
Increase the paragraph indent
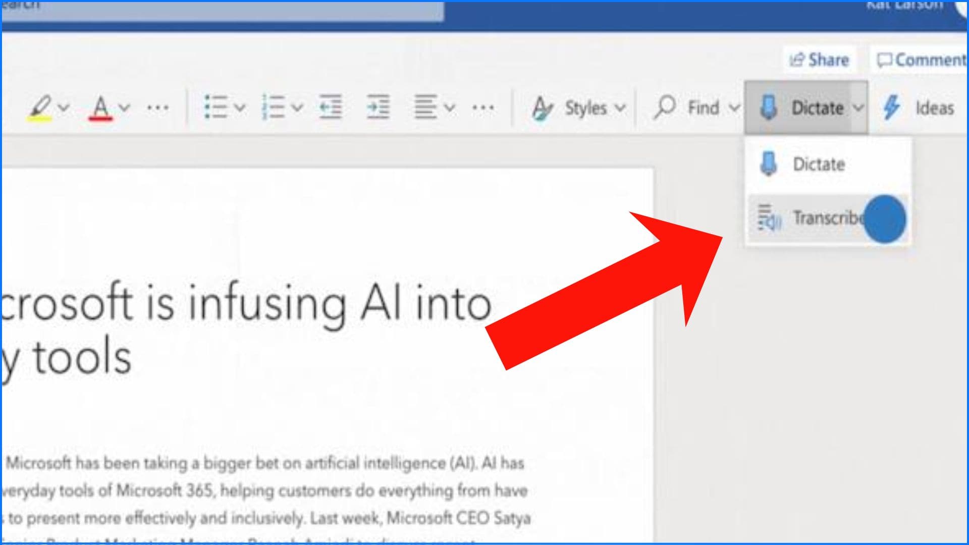(378, 106)
